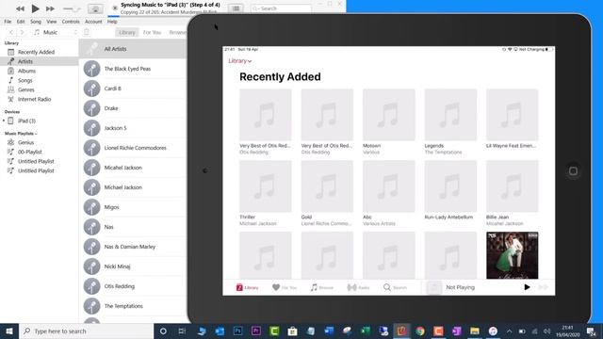
Task: Open the Account menu
Action: click(x=93, y=22)
